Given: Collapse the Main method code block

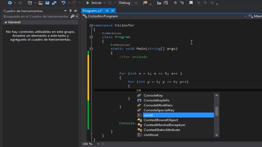Looking at the screenshot, I should click(x=91, y=49).
